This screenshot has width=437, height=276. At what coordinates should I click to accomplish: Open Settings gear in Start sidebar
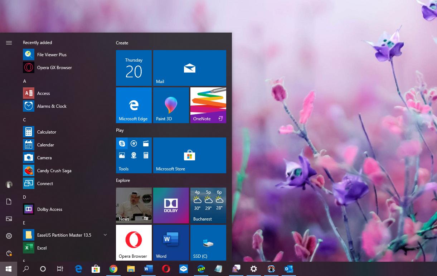9,236
